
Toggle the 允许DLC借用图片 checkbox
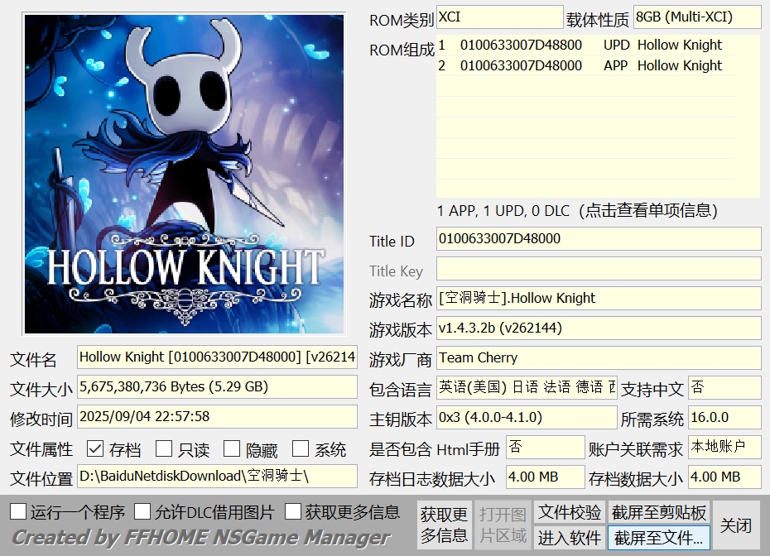(142, 512)
